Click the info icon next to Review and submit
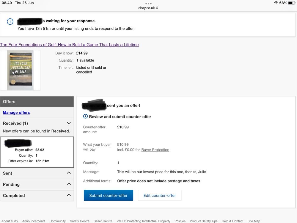This screenshot has height=223, width=297. coord(85,116)
